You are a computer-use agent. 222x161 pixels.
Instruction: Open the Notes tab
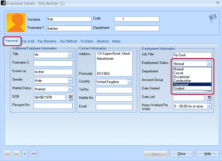(116, 41)
